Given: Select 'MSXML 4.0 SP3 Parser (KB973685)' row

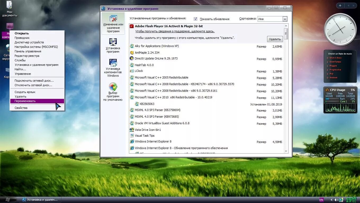Looking at the screenshot, I should click(x=206, y=117).
